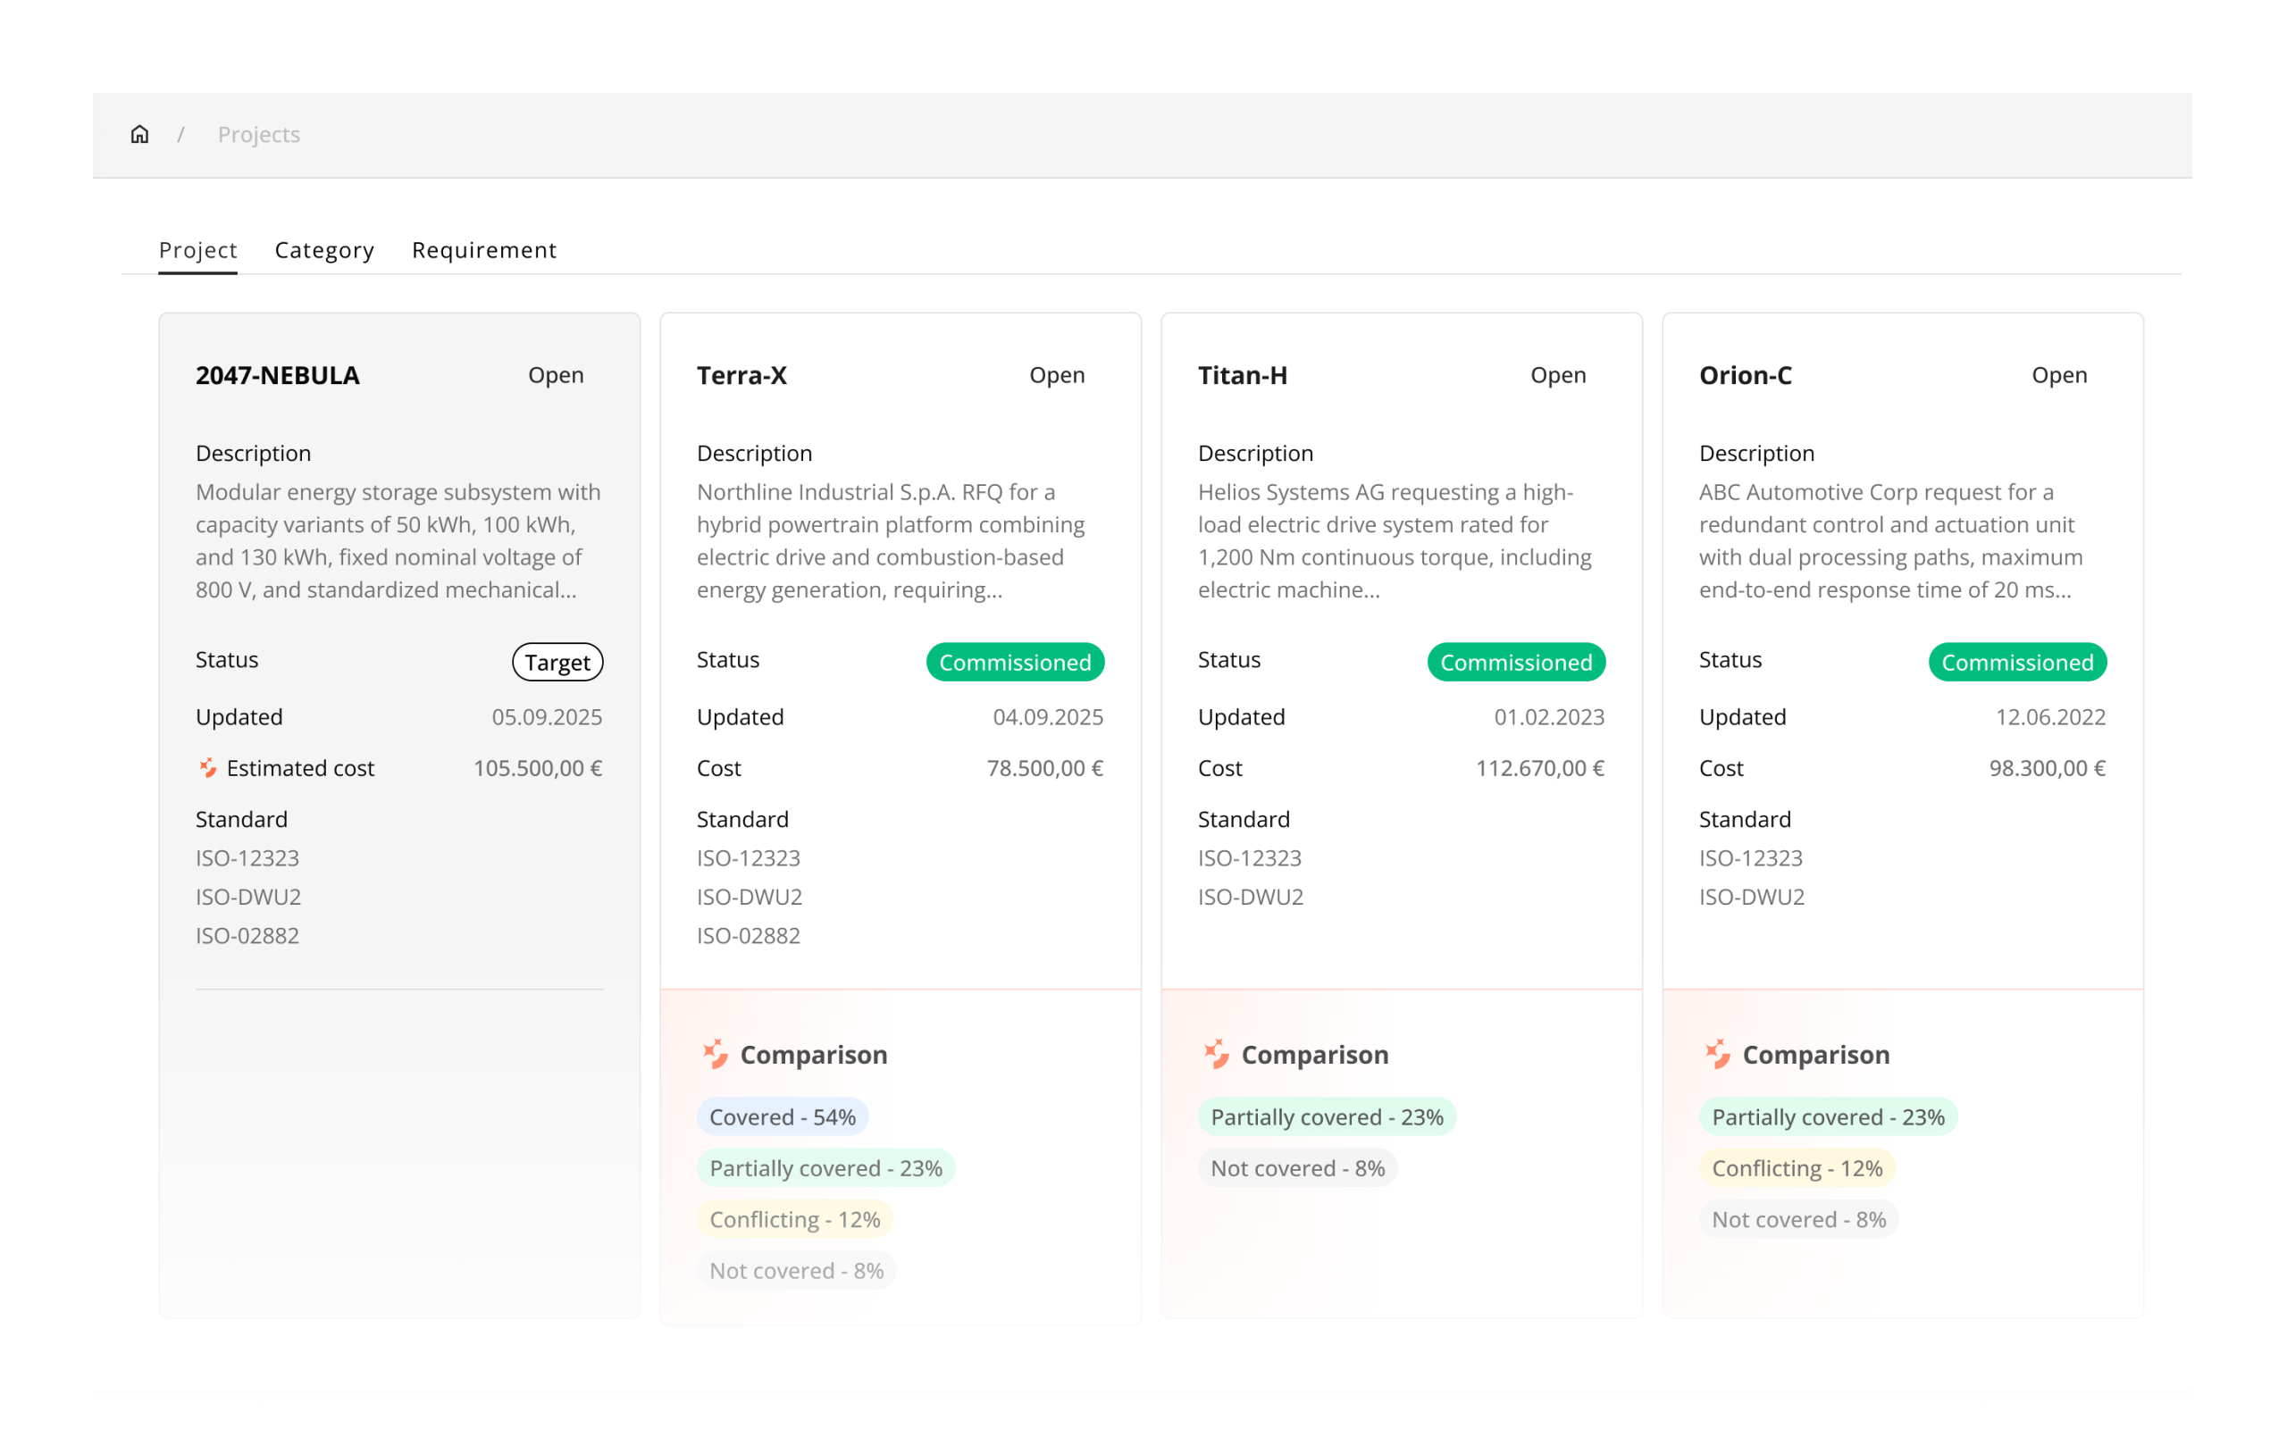This screenshot has height=1429, width=2287.
Task: Click the Conflicting - 12% chip on Orion-C
Action: (x=1797, y=1167)
